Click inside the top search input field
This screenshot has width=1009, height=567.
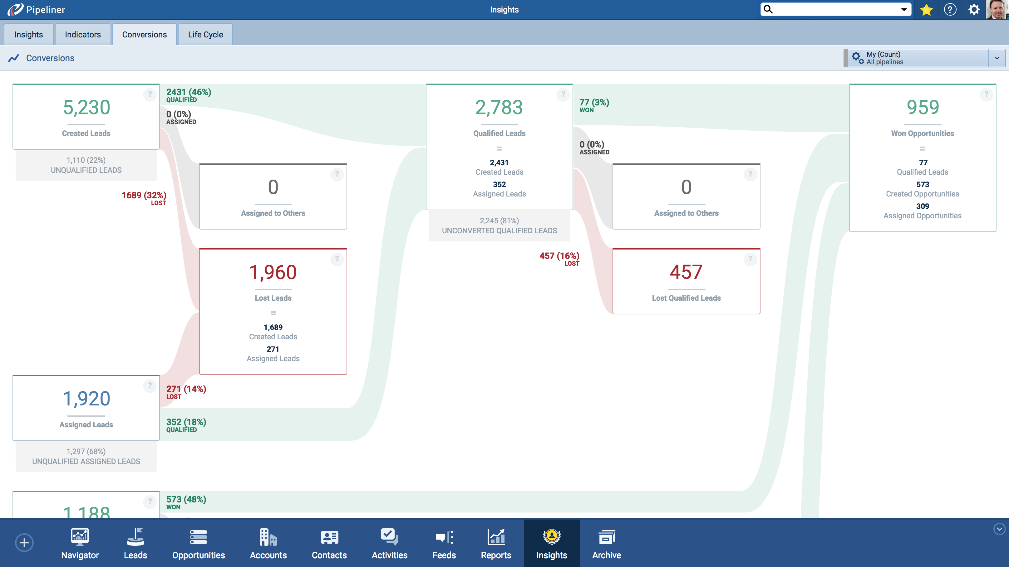tap(834, 9)
